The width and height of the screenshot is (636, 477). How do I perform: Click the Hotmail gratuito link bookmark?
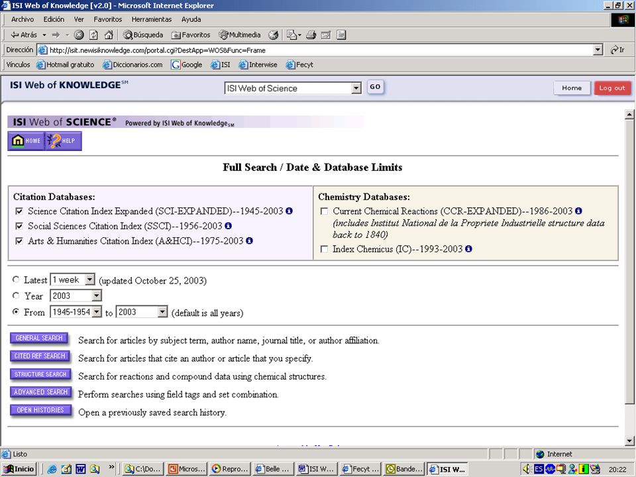tap(66, 64)
